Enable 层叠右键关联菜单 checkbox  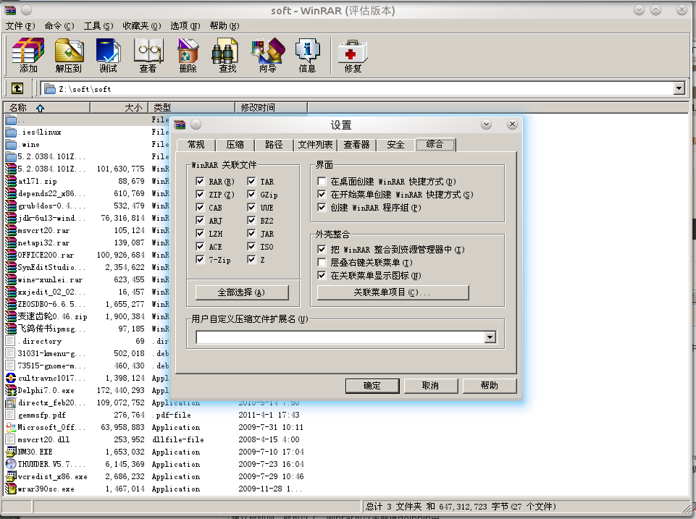tap(322, 262)
